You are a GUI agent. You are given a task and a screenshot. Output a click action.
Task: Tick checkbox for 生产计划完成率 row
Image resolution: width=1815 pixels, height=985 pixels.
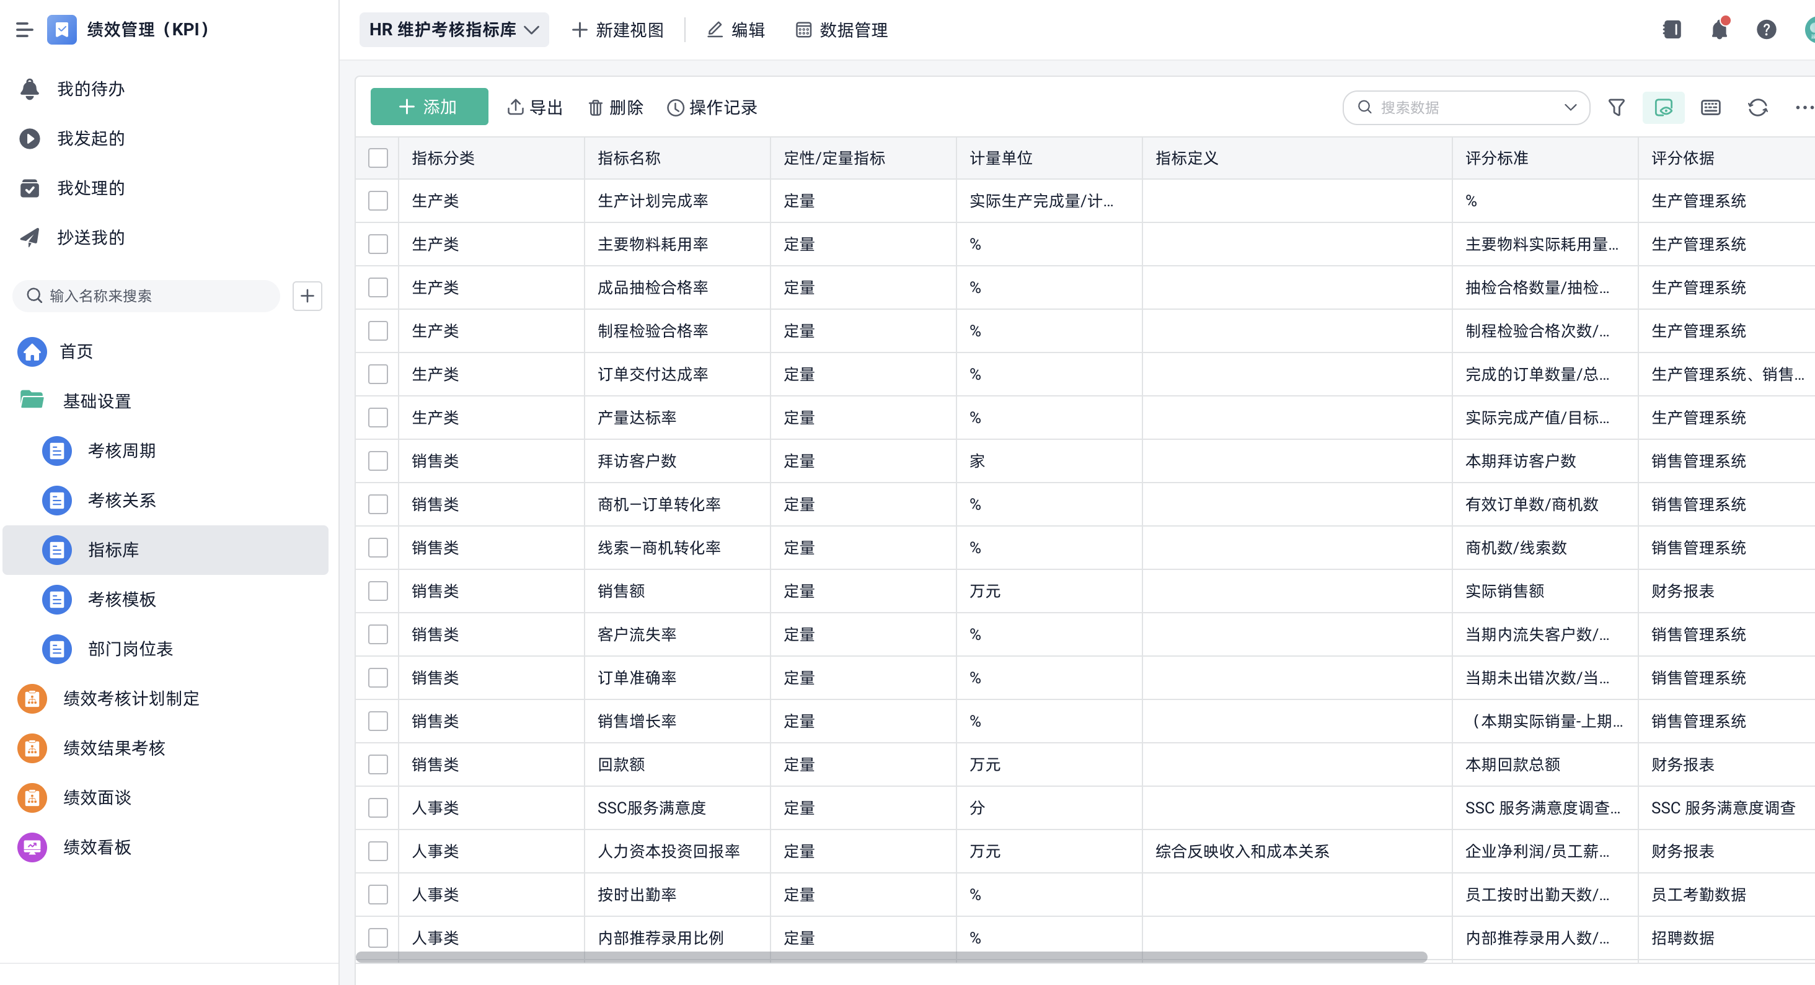(378, 201)
